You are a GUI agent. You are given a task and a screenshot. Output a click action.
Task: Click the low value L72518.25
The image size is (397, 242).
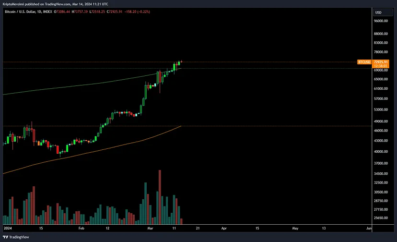(x=97, y=12)
